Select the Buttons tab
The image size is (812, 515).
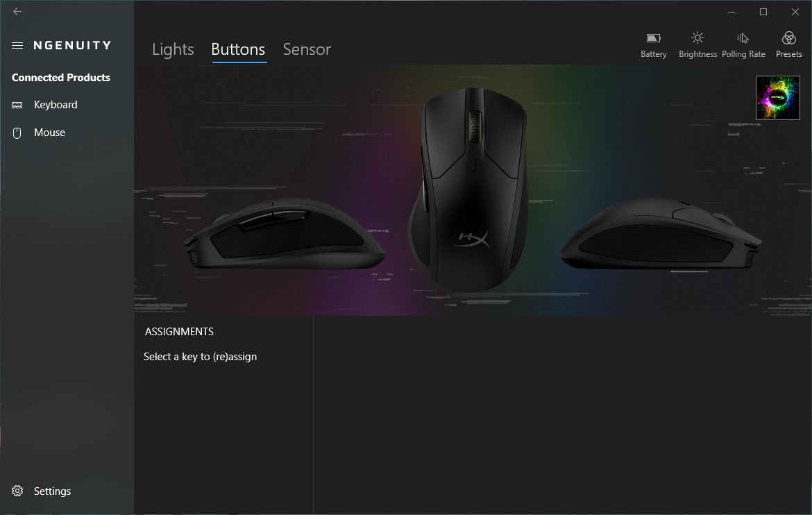(x=238, y=49)
